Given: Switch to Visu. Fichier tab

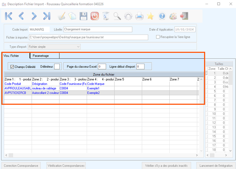Looking at the screenshot, I should tap(16, 56).
